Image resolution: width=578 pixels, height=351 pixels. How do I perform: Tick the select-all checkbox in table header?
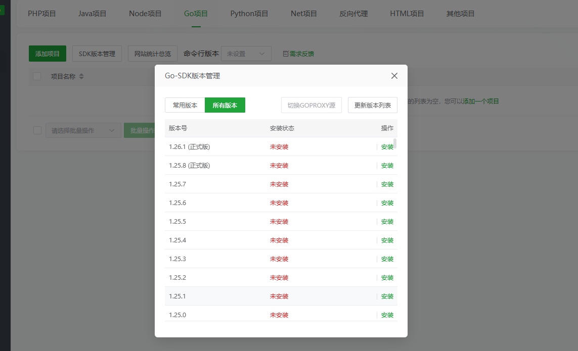37,76
